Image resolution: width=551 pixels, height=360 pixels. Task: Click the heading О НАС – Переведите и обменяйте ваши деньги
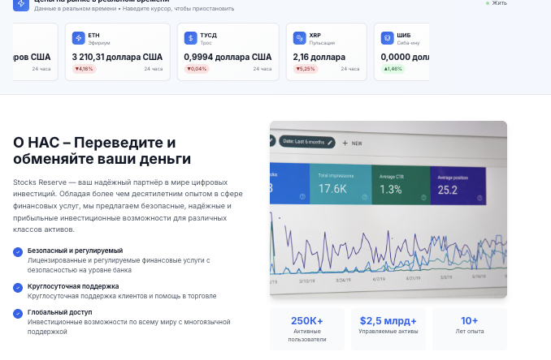coord(102,151)
